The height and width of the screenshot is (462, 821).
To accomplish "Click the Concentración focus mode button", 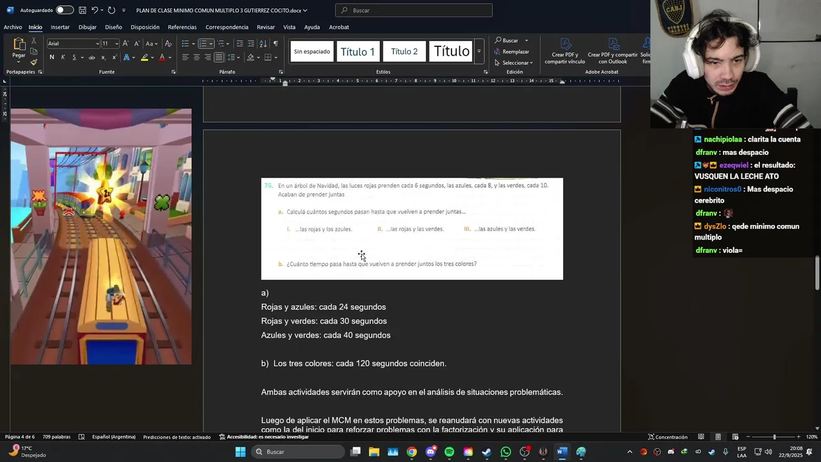I will 668,437.
